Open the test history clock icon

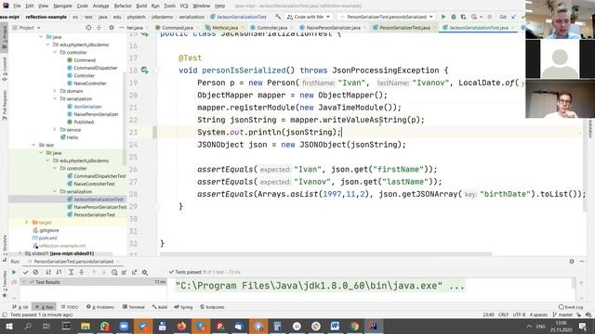click(x=114, y=272)
